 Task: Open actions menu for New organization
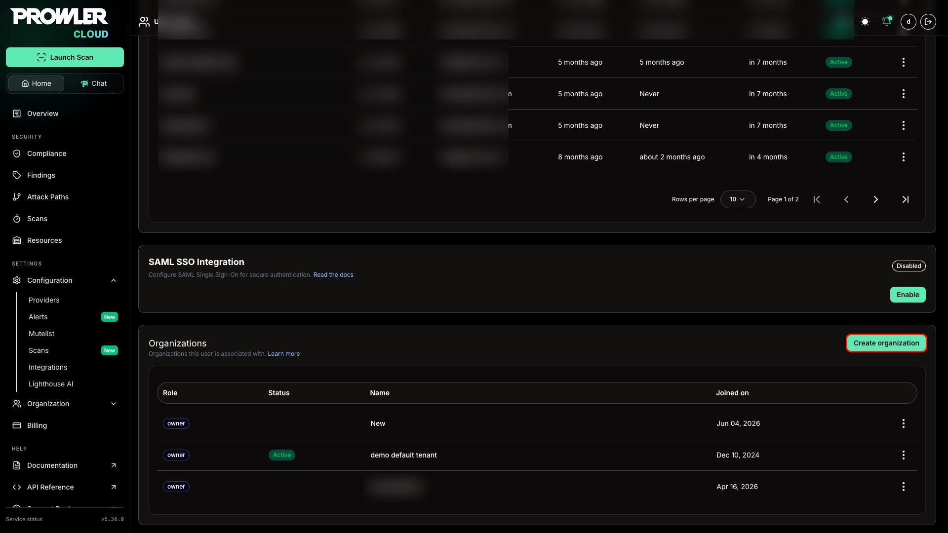point(904,423)
